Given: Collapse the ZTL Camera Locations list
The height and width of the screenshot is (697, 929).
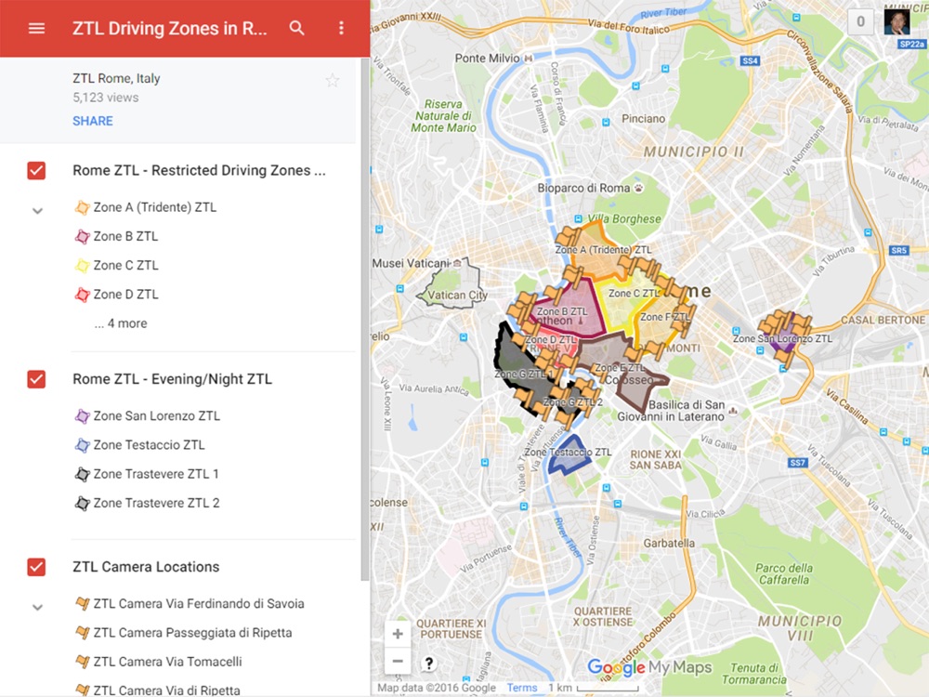Looking at the screenshot, I should (37, 608).
